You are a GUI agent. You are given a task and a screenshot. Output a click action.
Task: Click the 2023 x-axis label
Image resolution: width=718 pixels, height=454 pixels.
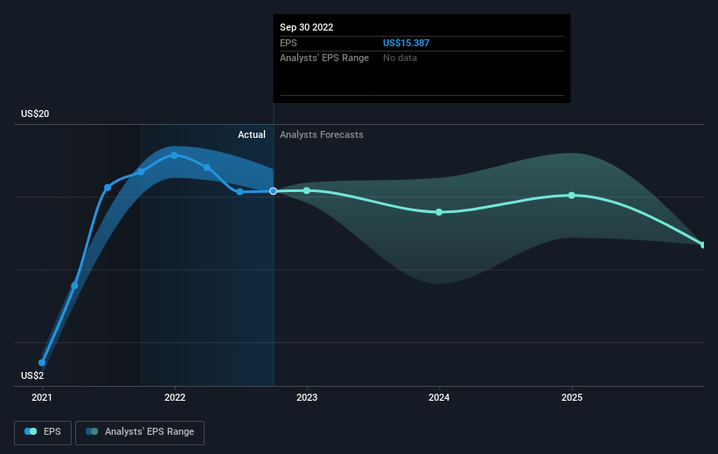307,397
